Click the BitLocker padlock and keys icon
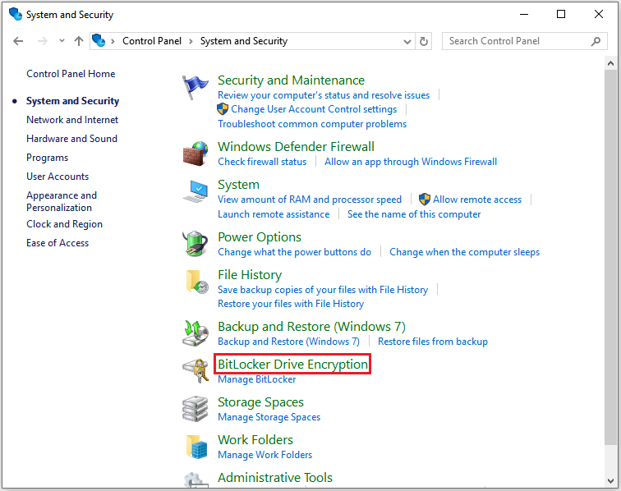Viewport: 621px width, 491px height. click(196, 370)
